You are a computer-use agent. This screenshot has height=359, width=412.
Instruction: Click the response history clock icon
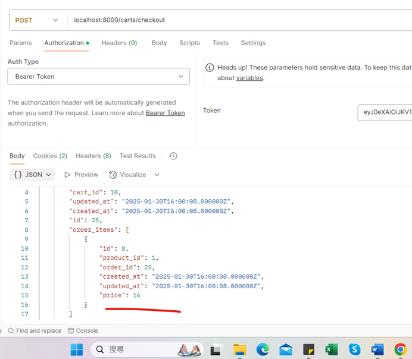(173, 156)
